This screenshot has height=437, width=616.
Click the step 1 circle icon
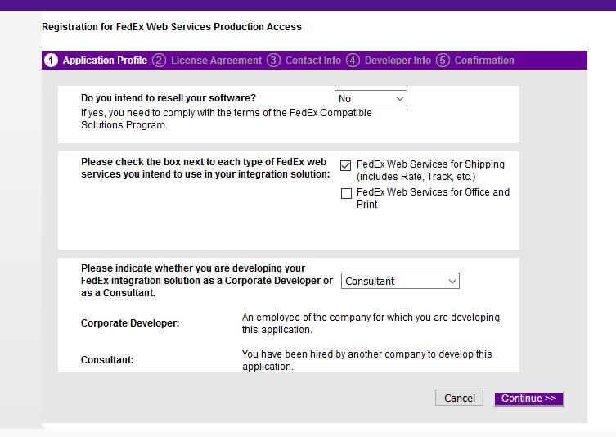(51, 61)
